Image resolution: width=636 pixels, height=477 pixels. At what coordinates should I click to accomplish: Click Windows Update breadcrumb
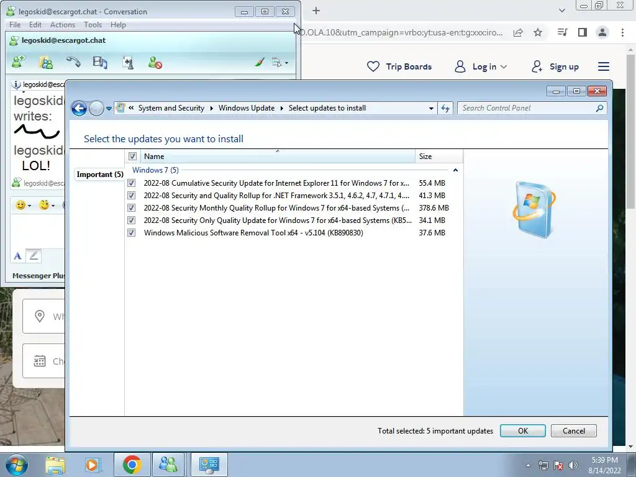pyautogui.click(x=247, y=108)
